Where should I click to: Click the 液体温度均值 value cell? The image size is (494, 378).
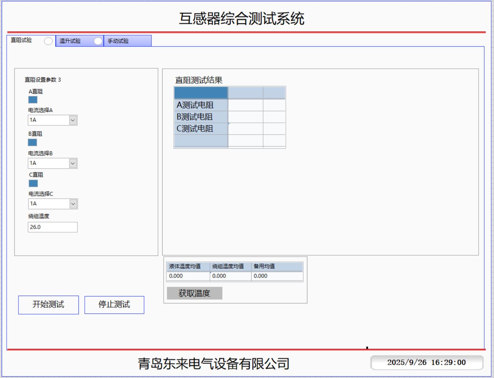pyautogui.click(x=188, y=276)
